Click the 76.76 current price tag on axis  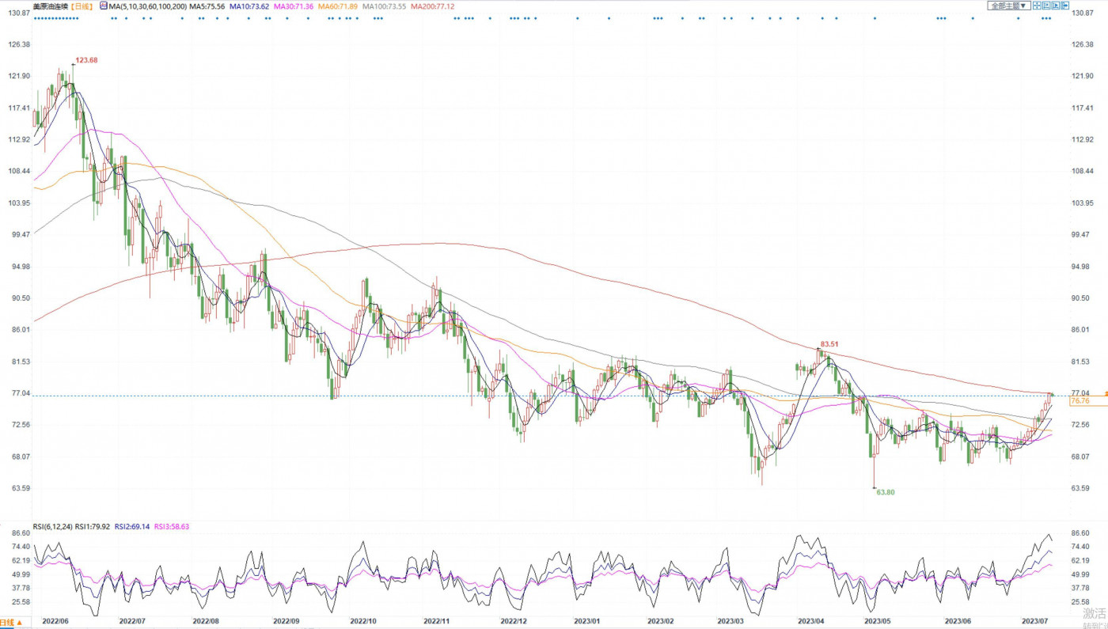click(x=1080, y=401)
